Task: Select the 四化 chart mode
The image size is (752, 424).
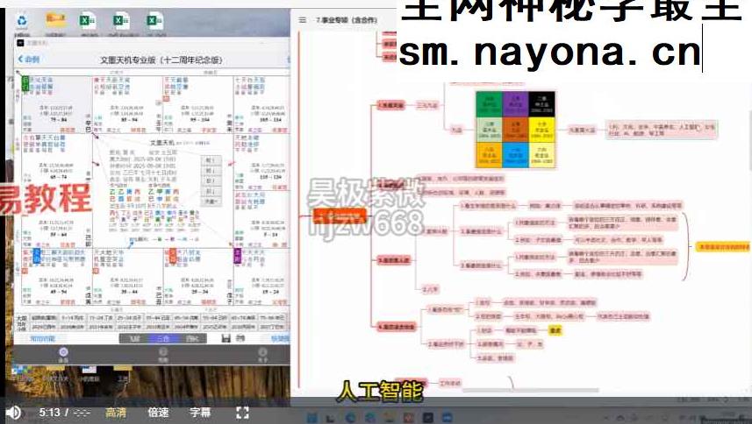Action: coord(192,338)
